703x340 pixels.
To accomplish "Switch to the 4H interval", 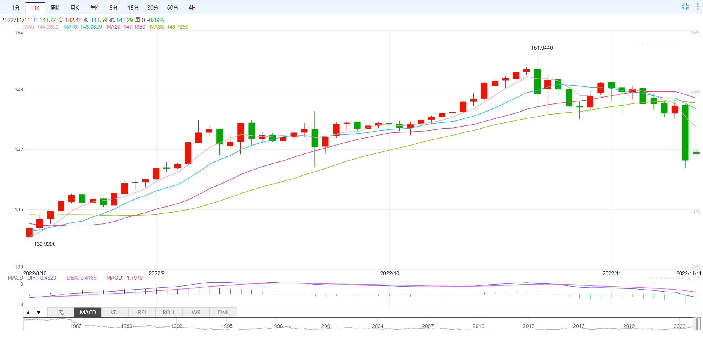I will click(x=192, y=8).
